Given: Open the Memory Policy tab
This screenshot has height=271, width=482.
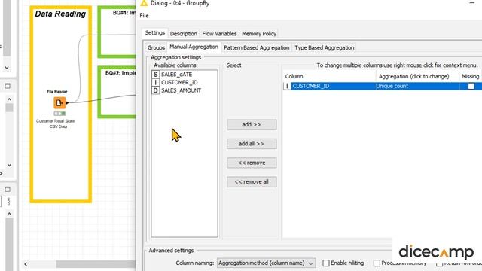Looking at the screenshot, I should pos(259,34).
